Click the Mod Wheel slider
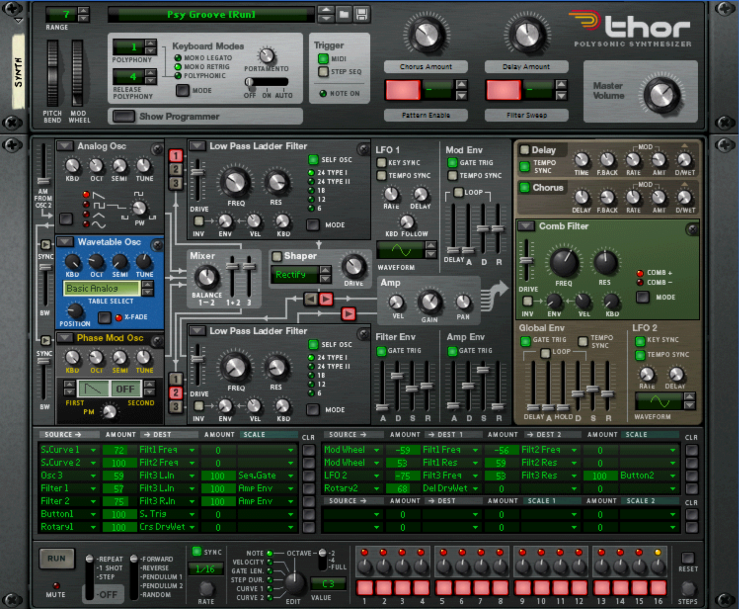This screenshot has width=739, height=609. 77,73
